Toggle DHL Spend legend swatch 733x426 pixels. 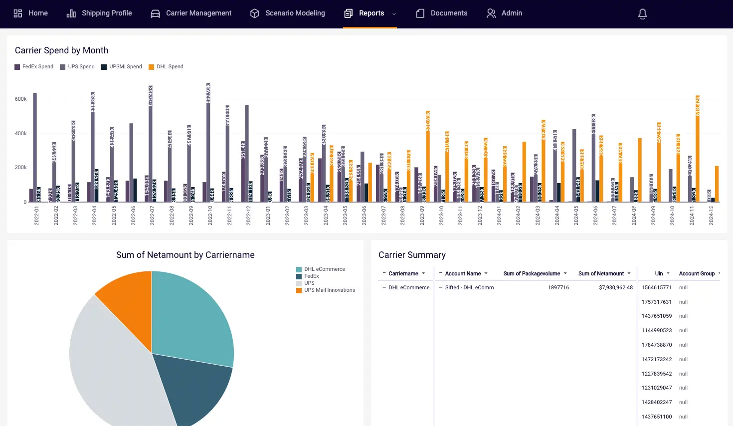pyautogui.click(x=152, y=67)
